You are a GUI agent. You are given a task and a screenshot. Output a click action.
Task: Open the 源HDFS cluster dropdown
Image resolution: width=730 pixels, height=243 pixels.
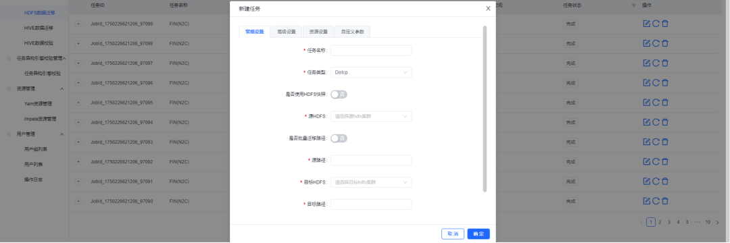[371, 116]
